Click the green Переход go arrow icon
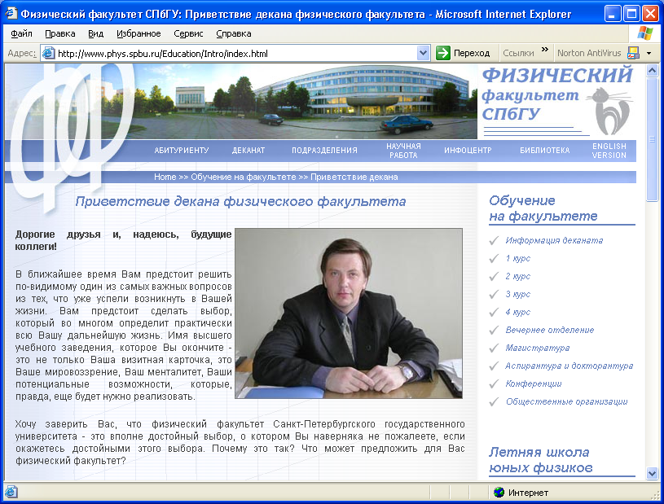Screen dimensions: 664x504 [443, 53]
